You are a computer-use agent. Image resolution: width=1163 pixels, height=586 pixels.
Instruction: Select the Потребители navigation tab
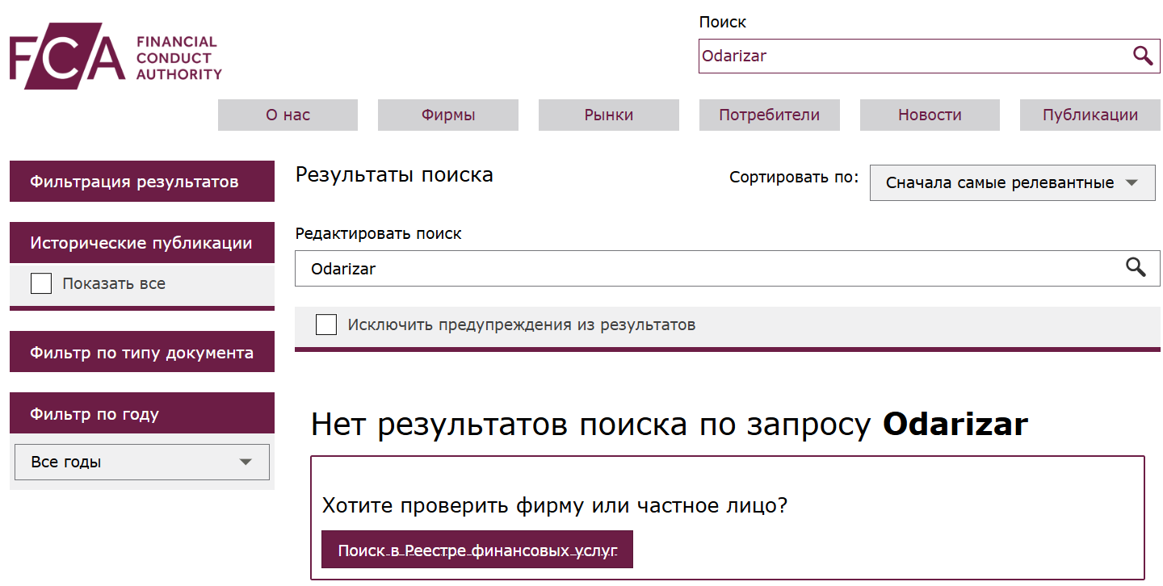769,115
